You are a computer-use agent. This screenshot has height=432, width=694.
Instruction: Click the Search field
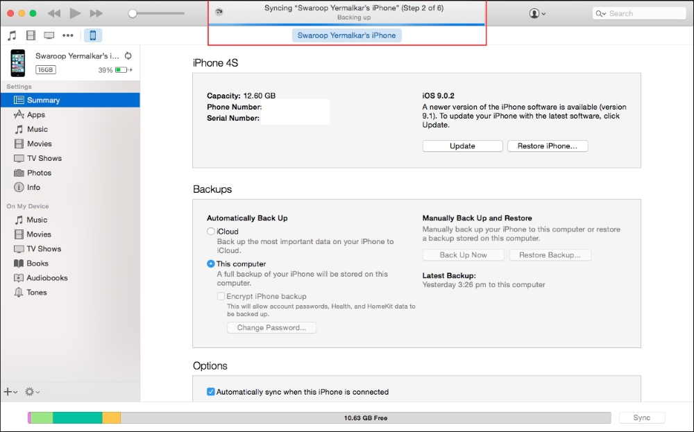tap(639, 13)
